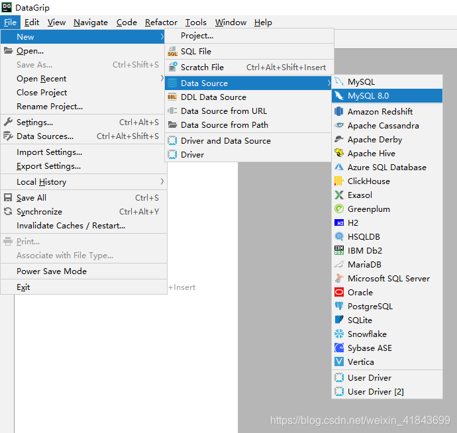Click the Oracle red icon
This screenshot has height=433, width=457.
(x=338, y=292)
